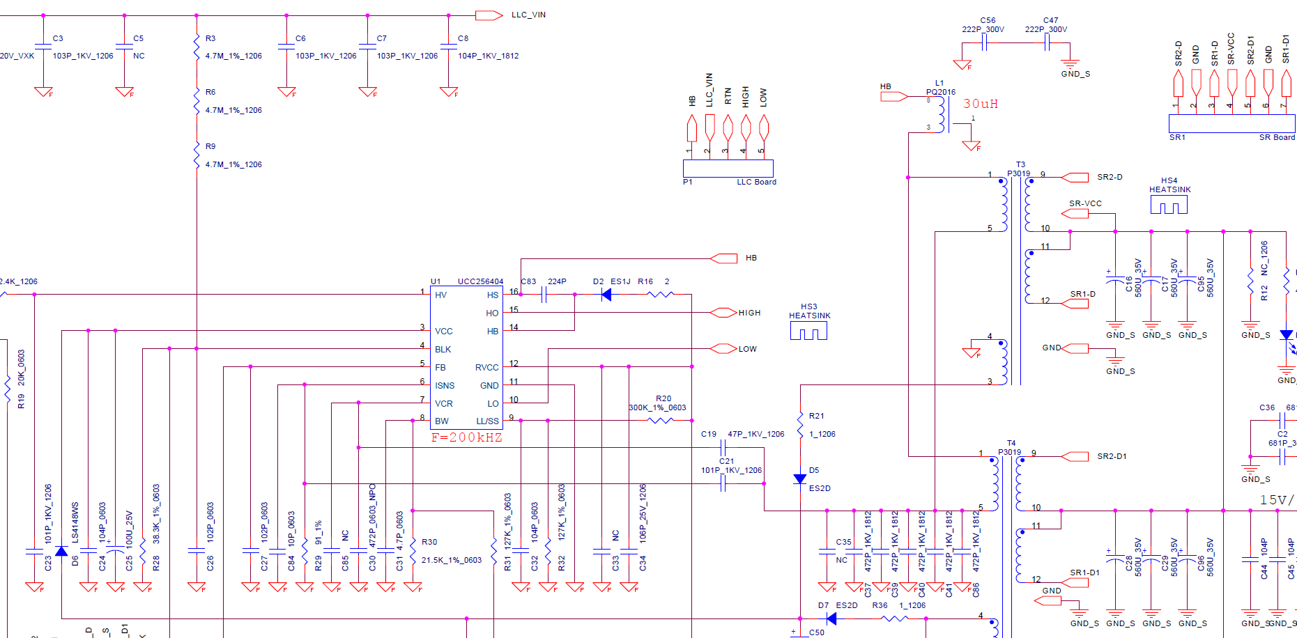Select the R16 resistor symbol

point(660,295)
